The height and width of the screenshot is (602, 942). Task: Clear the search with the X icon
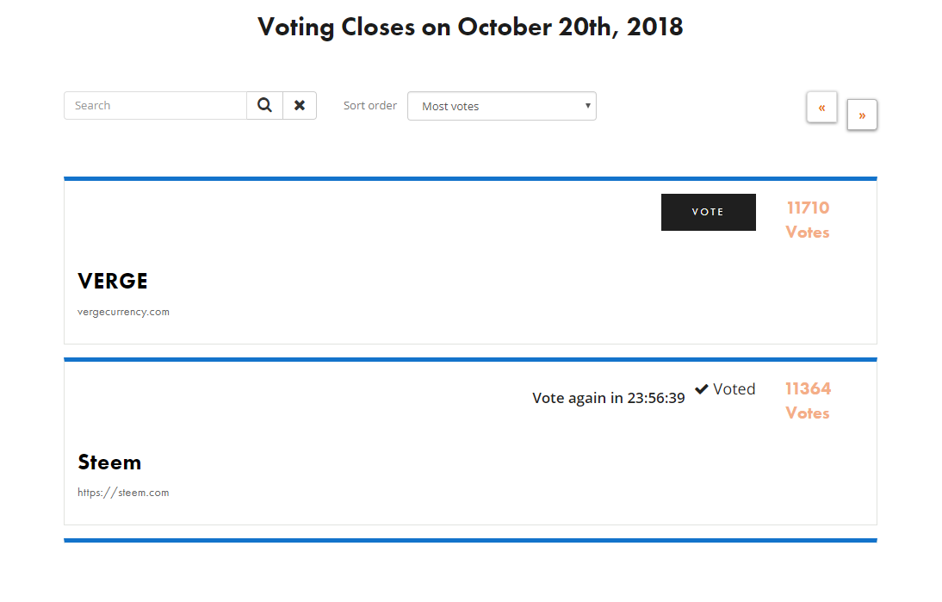point(299,105)
